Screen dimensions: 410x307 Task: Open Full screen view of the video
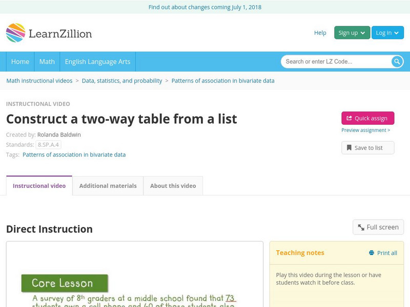tap(378, 227)
